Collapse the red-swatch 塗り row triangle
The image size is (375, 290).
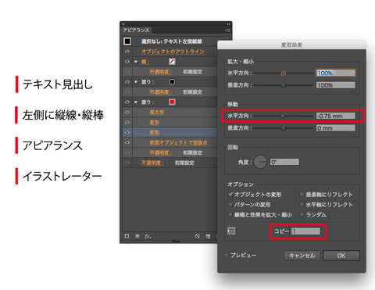(x=136, y=102)
